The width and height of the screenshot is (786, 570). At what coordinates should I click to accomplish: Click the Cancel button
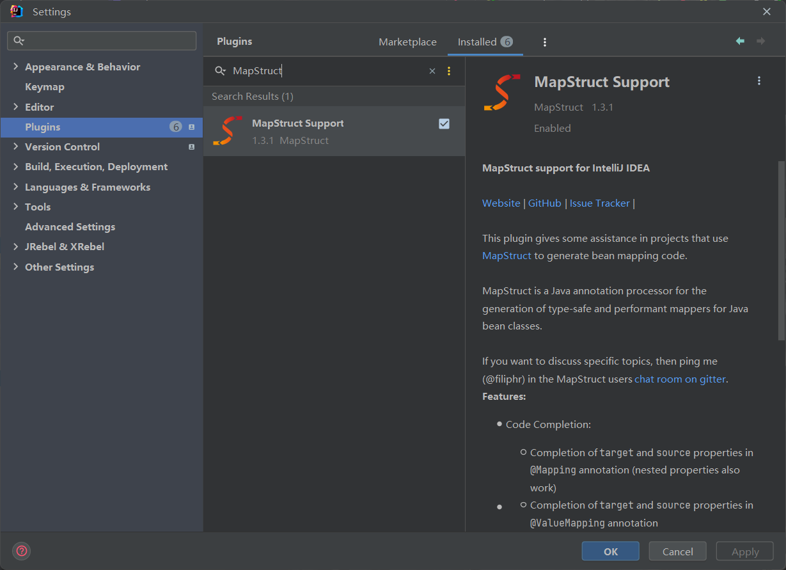(x=677, y=551)
